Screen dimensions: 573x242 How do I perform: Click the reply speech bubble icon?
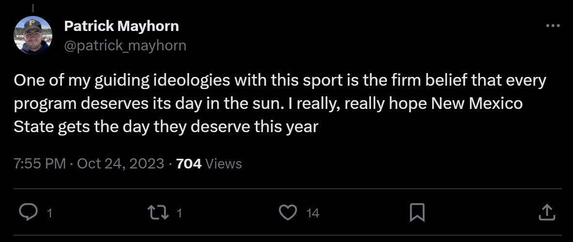click(28, 212)
